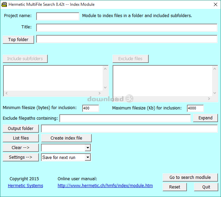The image size is (221, 197).
Task: Open the Hermetic Systems link
Action: 26,186
